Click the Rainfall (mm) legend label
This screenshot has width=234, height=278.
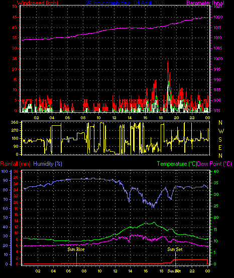click(15, 164)
